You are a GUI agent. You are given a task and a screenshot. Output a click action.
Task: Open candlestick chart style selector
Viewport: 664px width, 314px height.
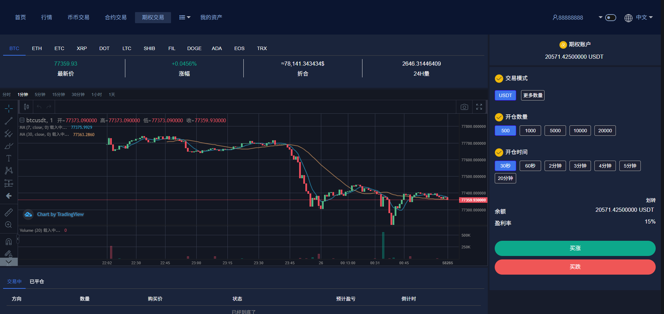click(26, 107)
